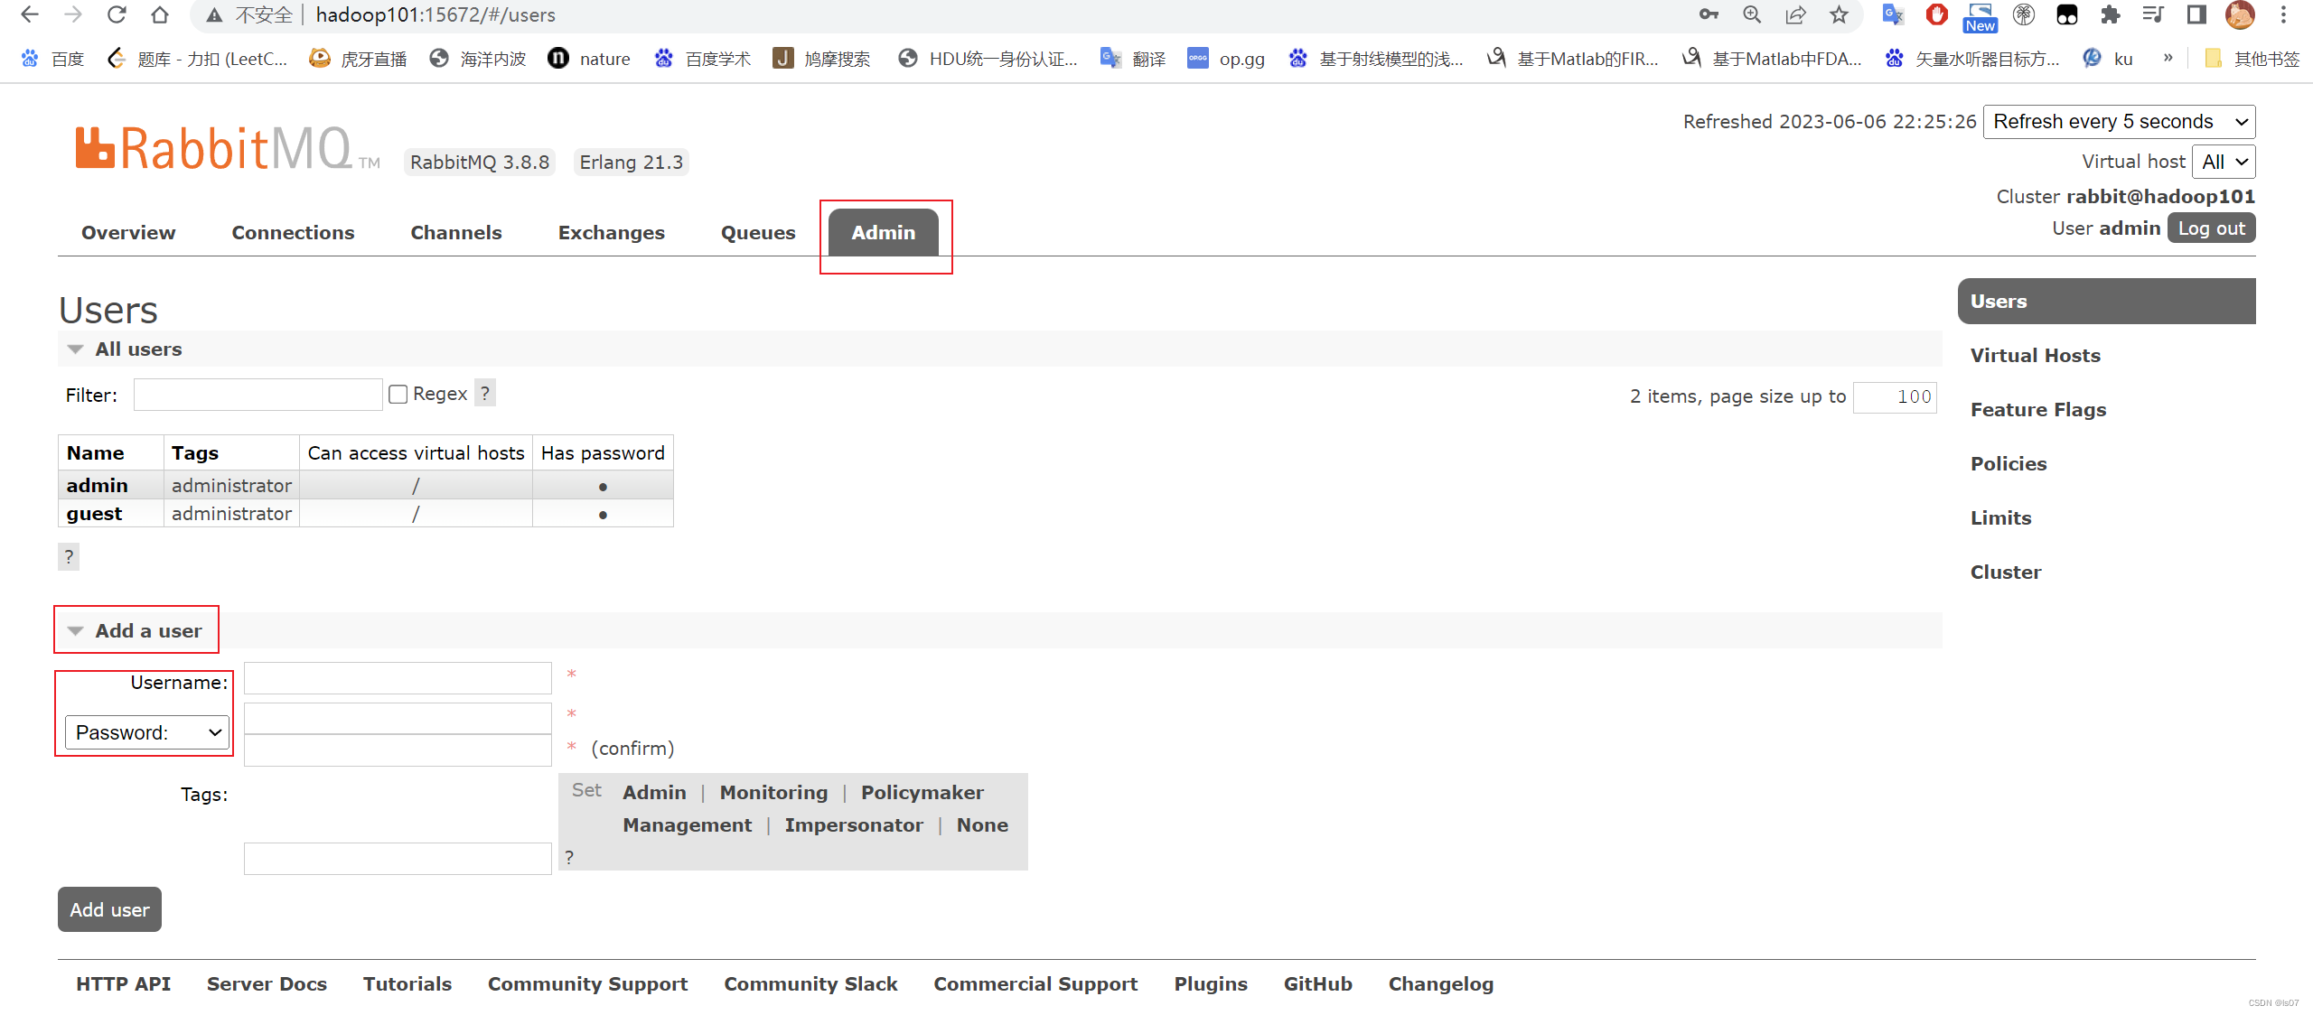The width and height of the screenshot is (2313, 1015).
Task: Click the help question mark next to Tags set
Action: coord(568,856)
